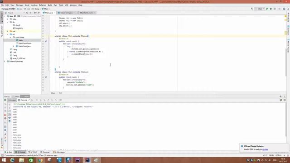
Task: Click the Rerun icon in Debug panel
Action: click(x=5, y=100)
